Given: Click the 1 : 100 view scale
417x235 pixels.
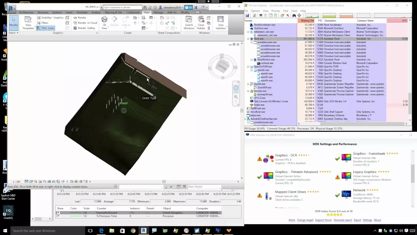Looking at the screenshot, I should click(16, 181).
